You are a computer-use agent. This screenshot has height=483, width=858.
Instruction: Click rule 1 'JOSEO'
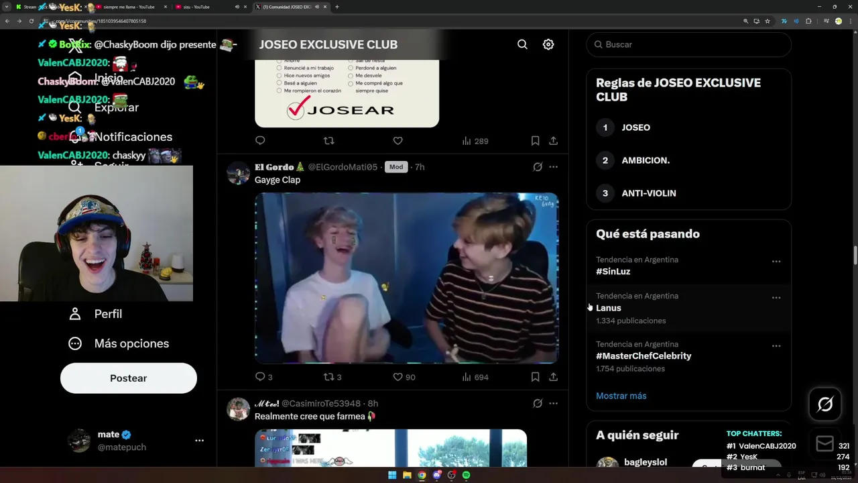[x=635, y=127]
